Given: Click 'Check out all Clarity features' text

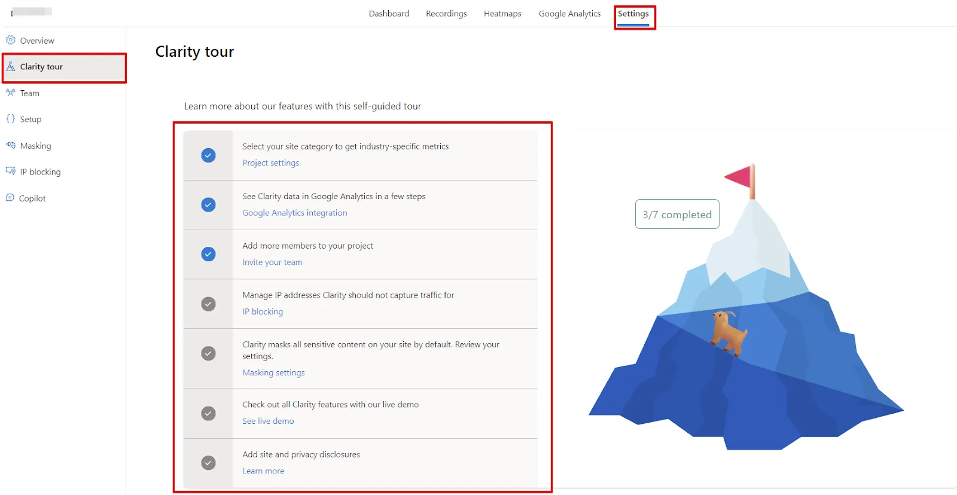Looking at the screenshot, I should pos(330,405).
